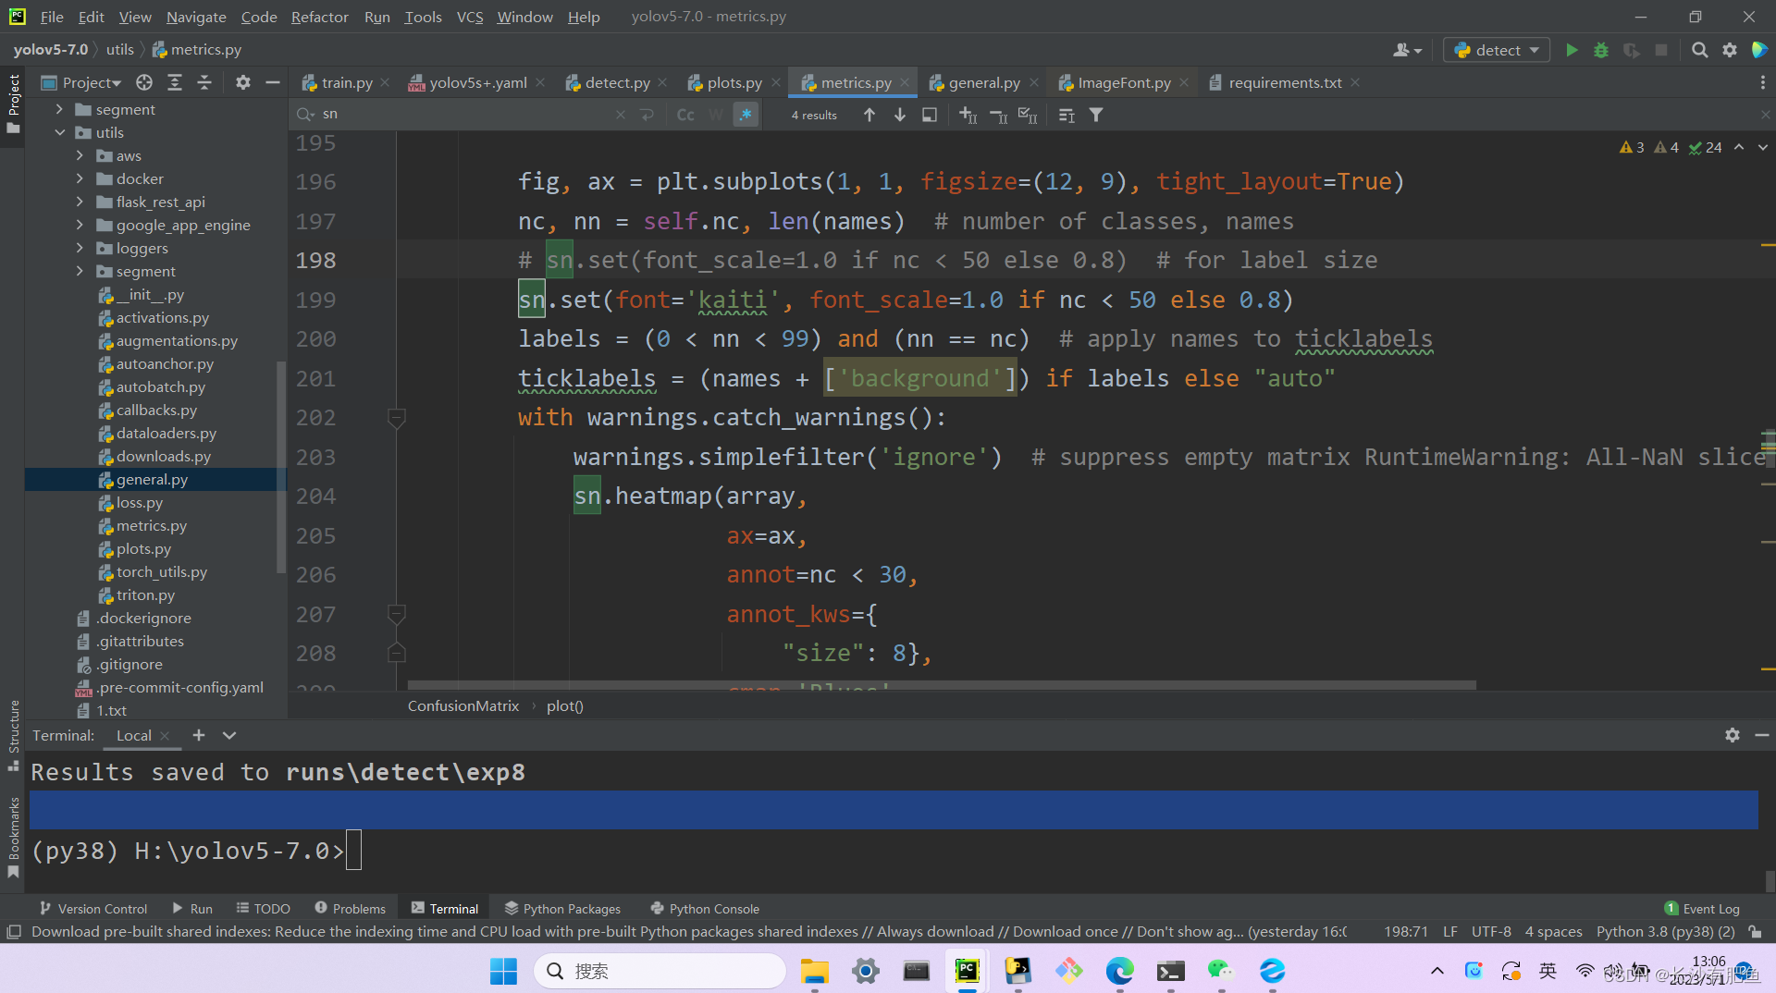This screenshot has width=1776, height=993.
Task: Hide the terminal panel
Action: coord(1762,735)
